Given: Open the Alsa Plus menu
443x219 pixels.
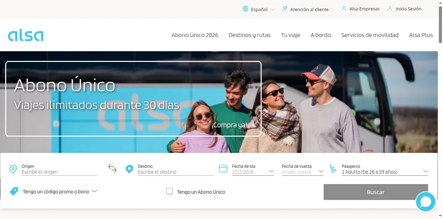Looking at the screenshot, I should pos(421,35).
